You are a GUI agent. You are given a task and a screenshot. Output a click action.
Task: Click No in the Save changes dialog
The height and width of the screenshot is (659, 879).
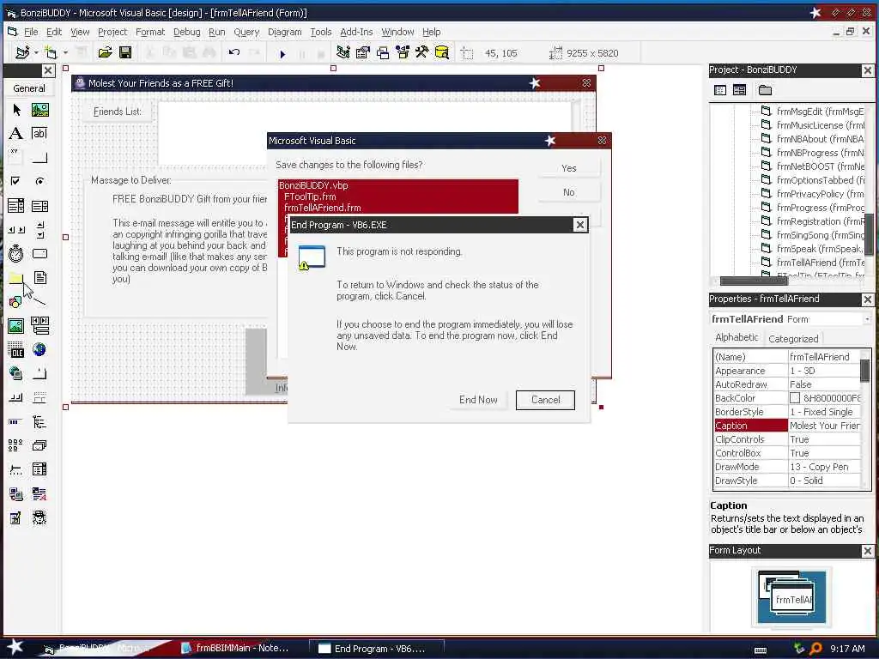(x=569, y=192)
